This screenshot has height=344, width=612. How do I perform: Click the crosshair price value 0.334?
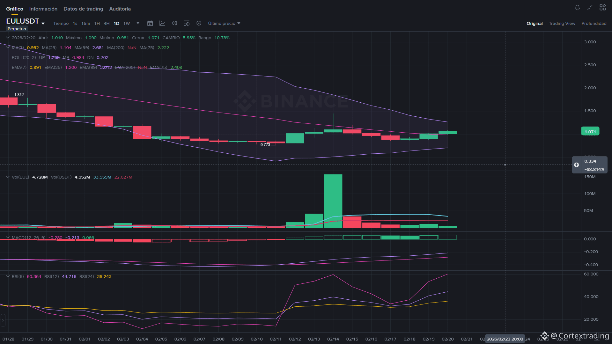pyautogui.click(x=590, y=161)
